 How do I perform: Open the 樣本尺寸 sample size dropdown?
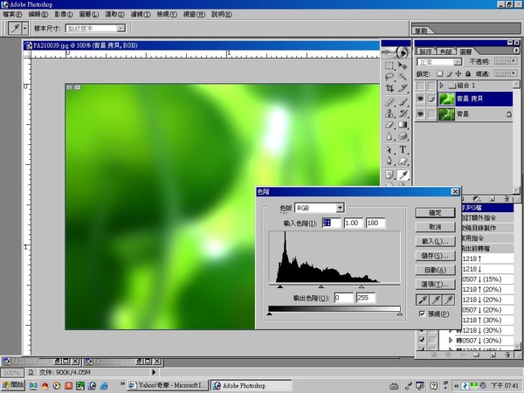[x=121, y=28]
